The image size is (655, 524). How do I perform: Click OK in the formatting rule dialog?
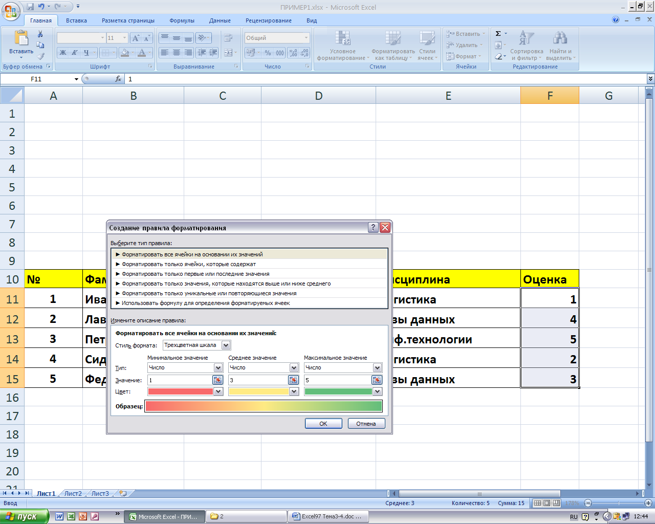tap(323, 424)
